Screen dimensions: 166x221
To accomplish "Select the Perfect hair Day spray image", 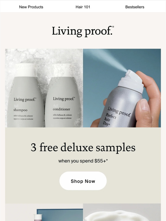I will (122, 88).
